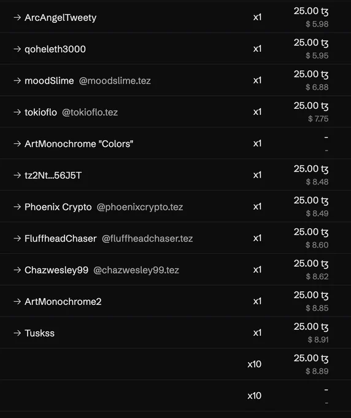Click the arrow icon before Phoenix Crypto
This screenshot has height=418, width=351.
click(x=17, y=207)
